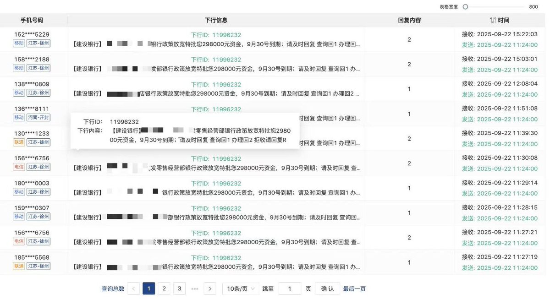Screen dimensions: 550x299
Task: Jump to the last page via 最后一页
Action: click(x=354, y=288)
